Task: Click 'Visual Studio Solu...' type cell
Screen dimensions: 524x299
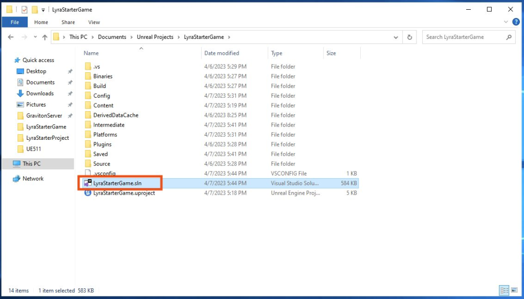Action: 295,183
